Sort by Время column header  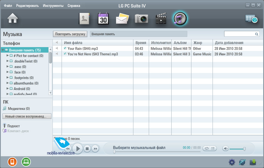(x=141, y=43)
